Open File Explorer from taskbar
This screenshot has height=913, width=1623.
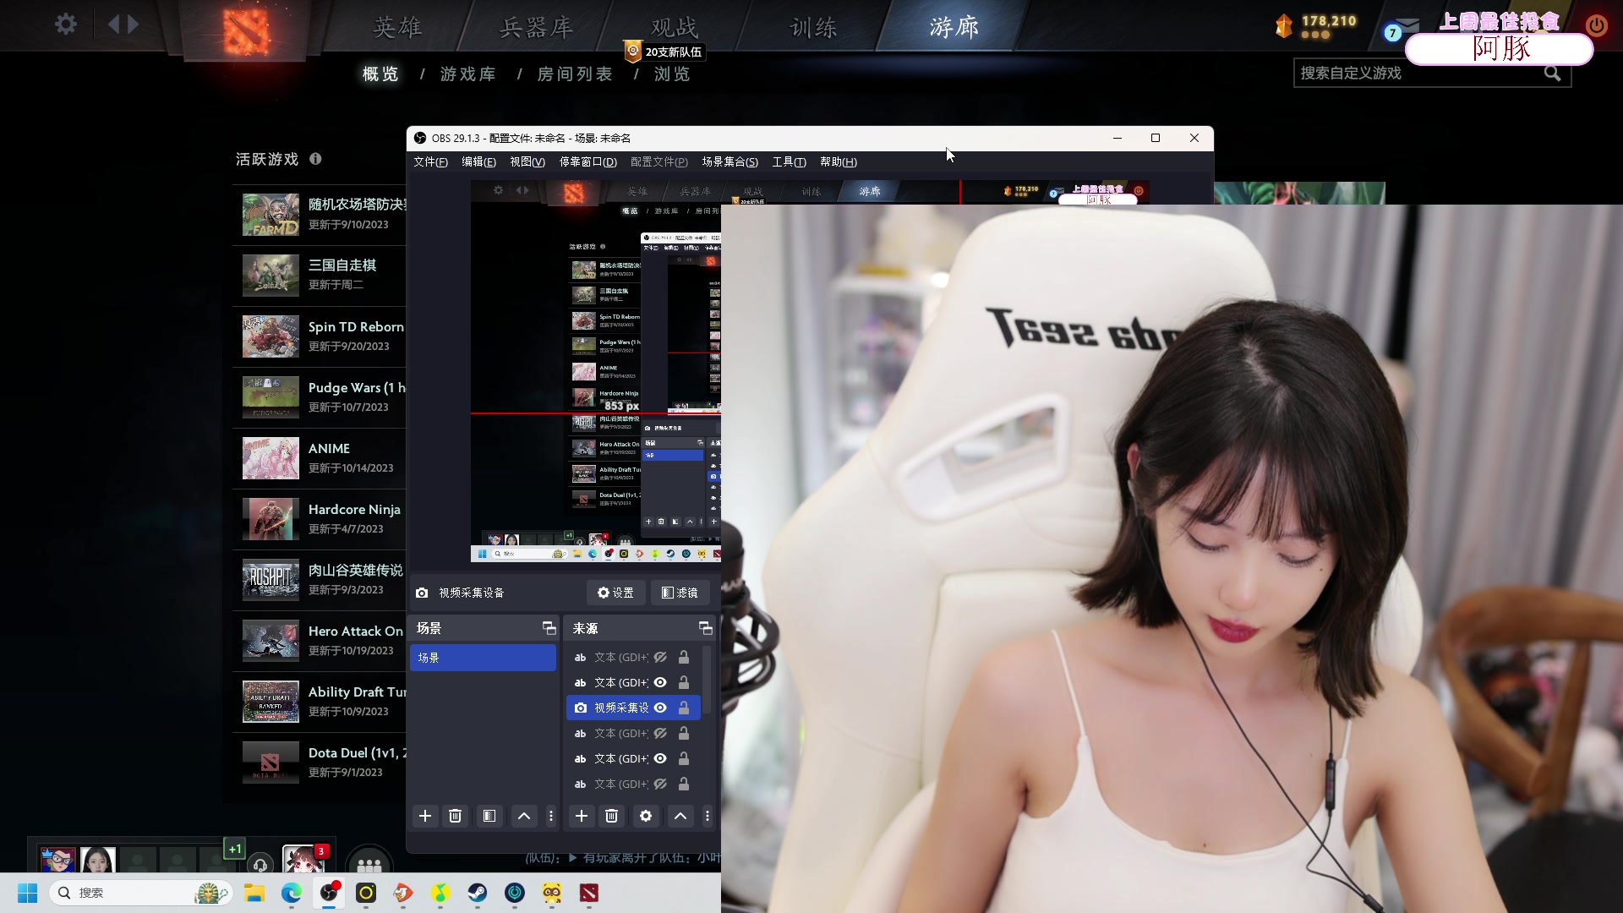pyautogui.click(x=254, y=893)
